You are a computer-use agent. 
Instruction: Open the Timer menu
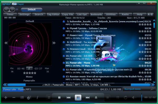tap(10, 14)
